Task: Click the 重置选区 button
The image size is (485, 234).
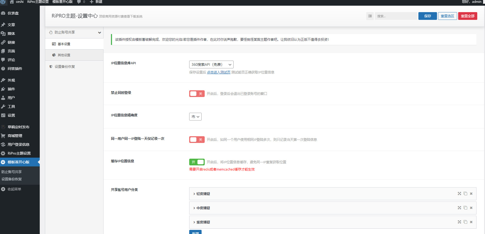Action: coord(447,16)
